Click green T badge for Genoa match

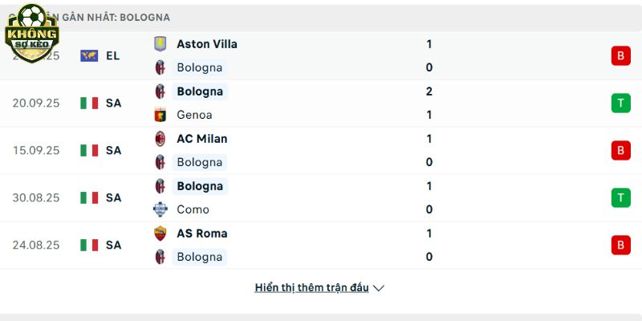[x=620, y=104]
